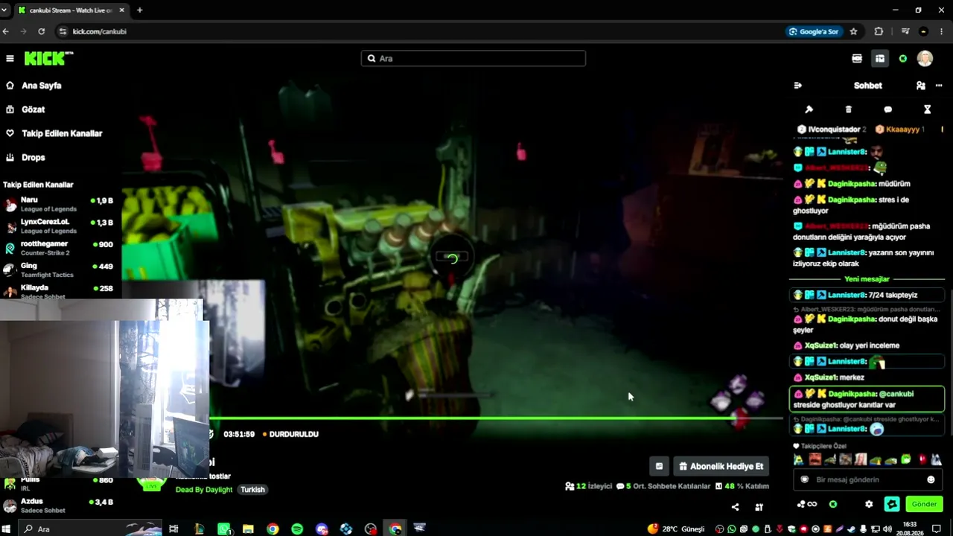Open Naru's channel in followed list
This screenshot has height=536, width=953.
click(60, 205)
